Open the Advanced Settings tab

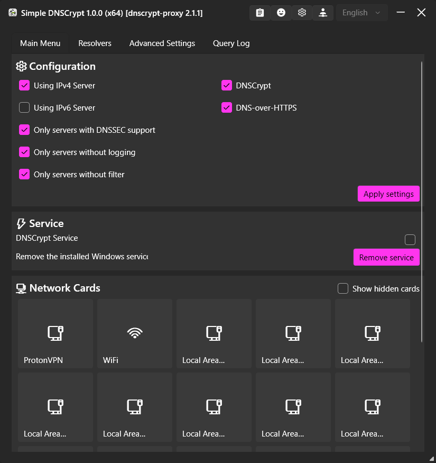[162, 43]
